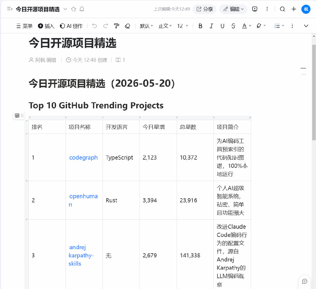Image resolution: width=316 pixels, height=289 pixels.
Task: Click the table block icon
Action: (x=17, y=116)
